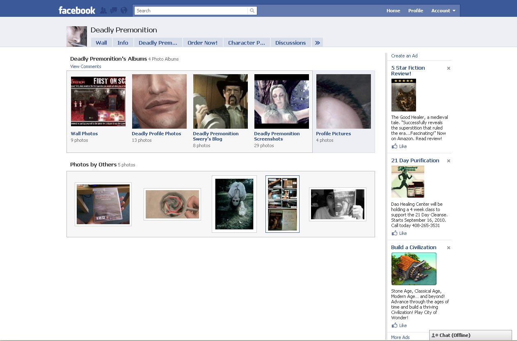The width and height of the screenshot is (517, 341).
Task: Dismiss the 21 Day Purification ad
Action: coord(448,161)
